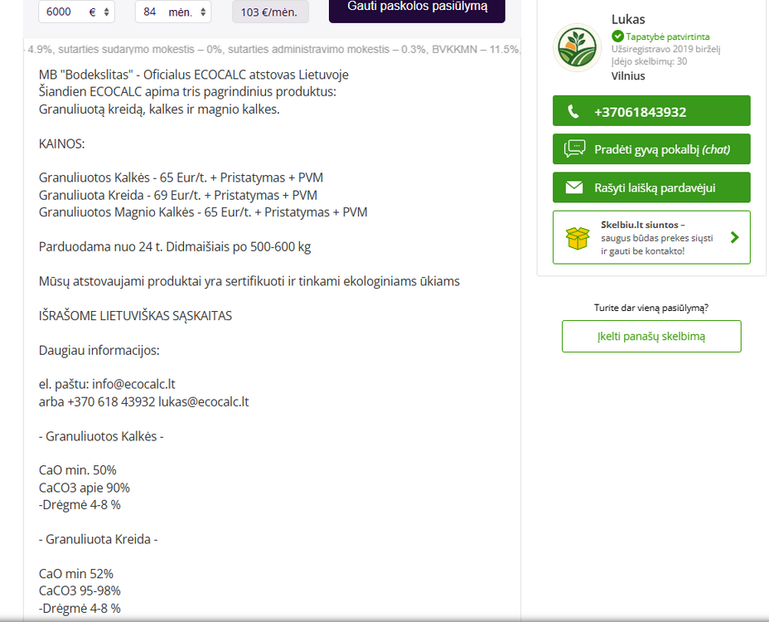Click the seller city 'Vilnius'

click(628, 76)
